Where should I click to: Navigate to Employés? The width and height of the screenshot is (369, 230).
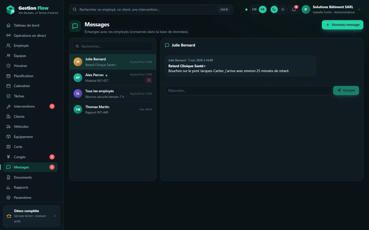click(x=30, y=45)
